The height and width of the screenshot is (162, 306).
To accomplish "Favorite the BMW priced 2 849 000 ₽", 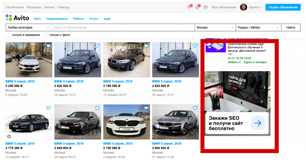I will (97, 108).
